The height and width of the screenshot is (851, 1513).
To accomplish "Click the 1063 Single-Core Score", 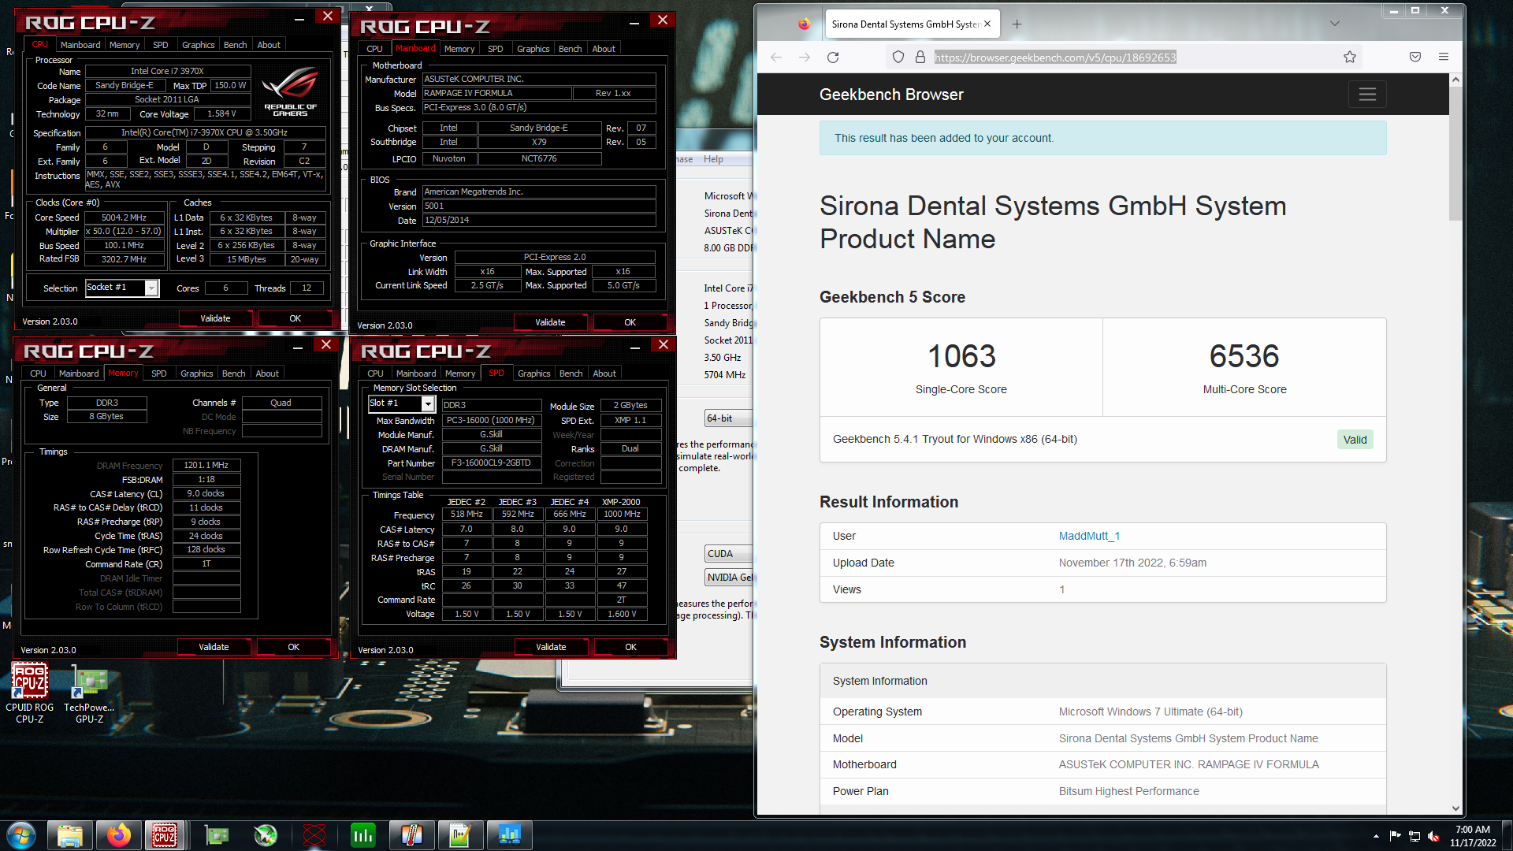I will pyautogui.click(x=961, y=356).
